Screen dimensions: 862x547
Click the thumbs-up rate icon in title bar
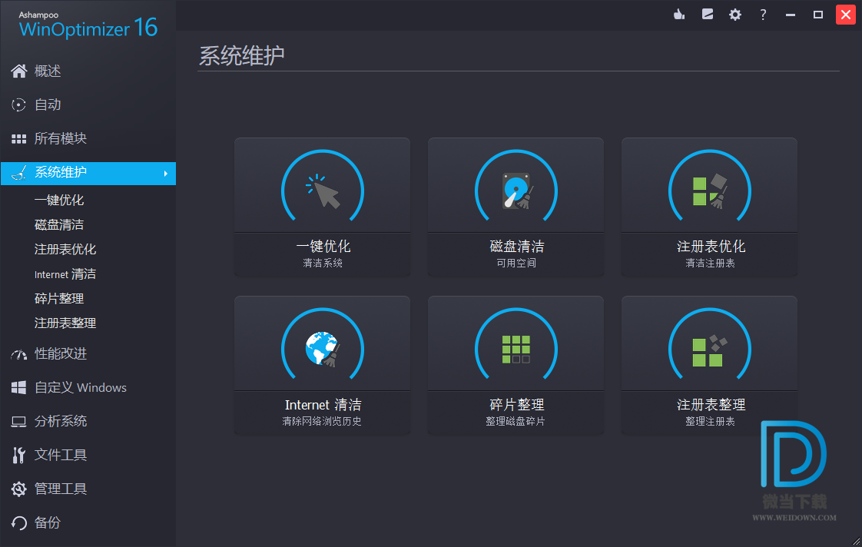click(x=679, y=15)
